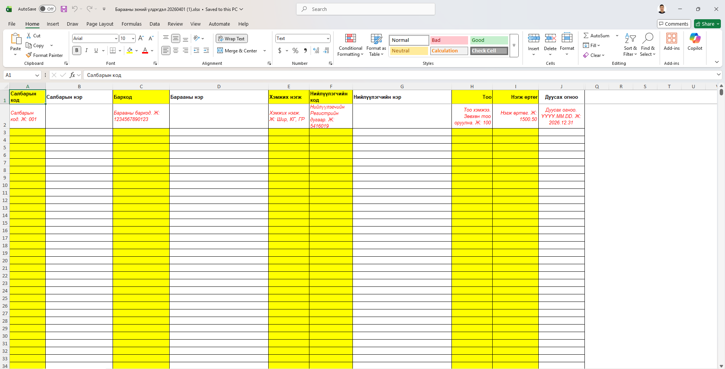Click the Format Painter brush icon
The height and width of the screenshot is (369, 725).
[29, 55]
